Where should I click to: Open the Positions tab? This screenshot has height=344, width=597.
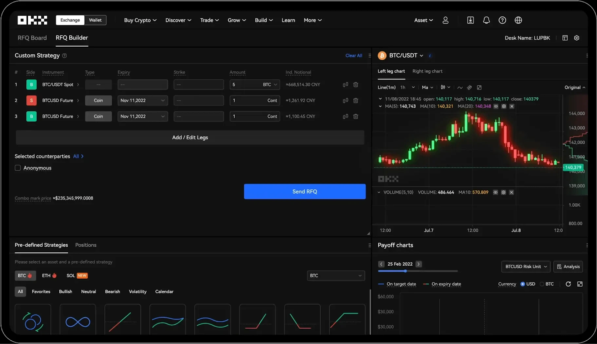pos(85,245)
